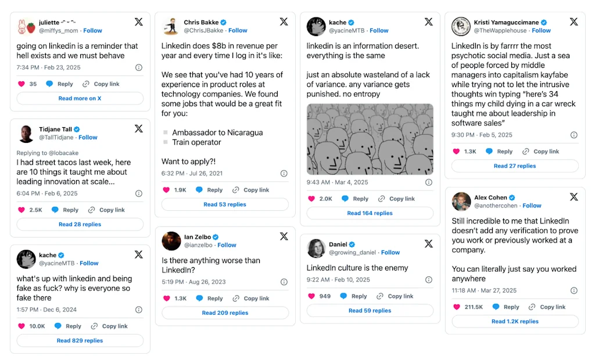The height and width of the screenshot is (356, 595).
Task: Click 'Read more on X' button
Action: (80, 98)
